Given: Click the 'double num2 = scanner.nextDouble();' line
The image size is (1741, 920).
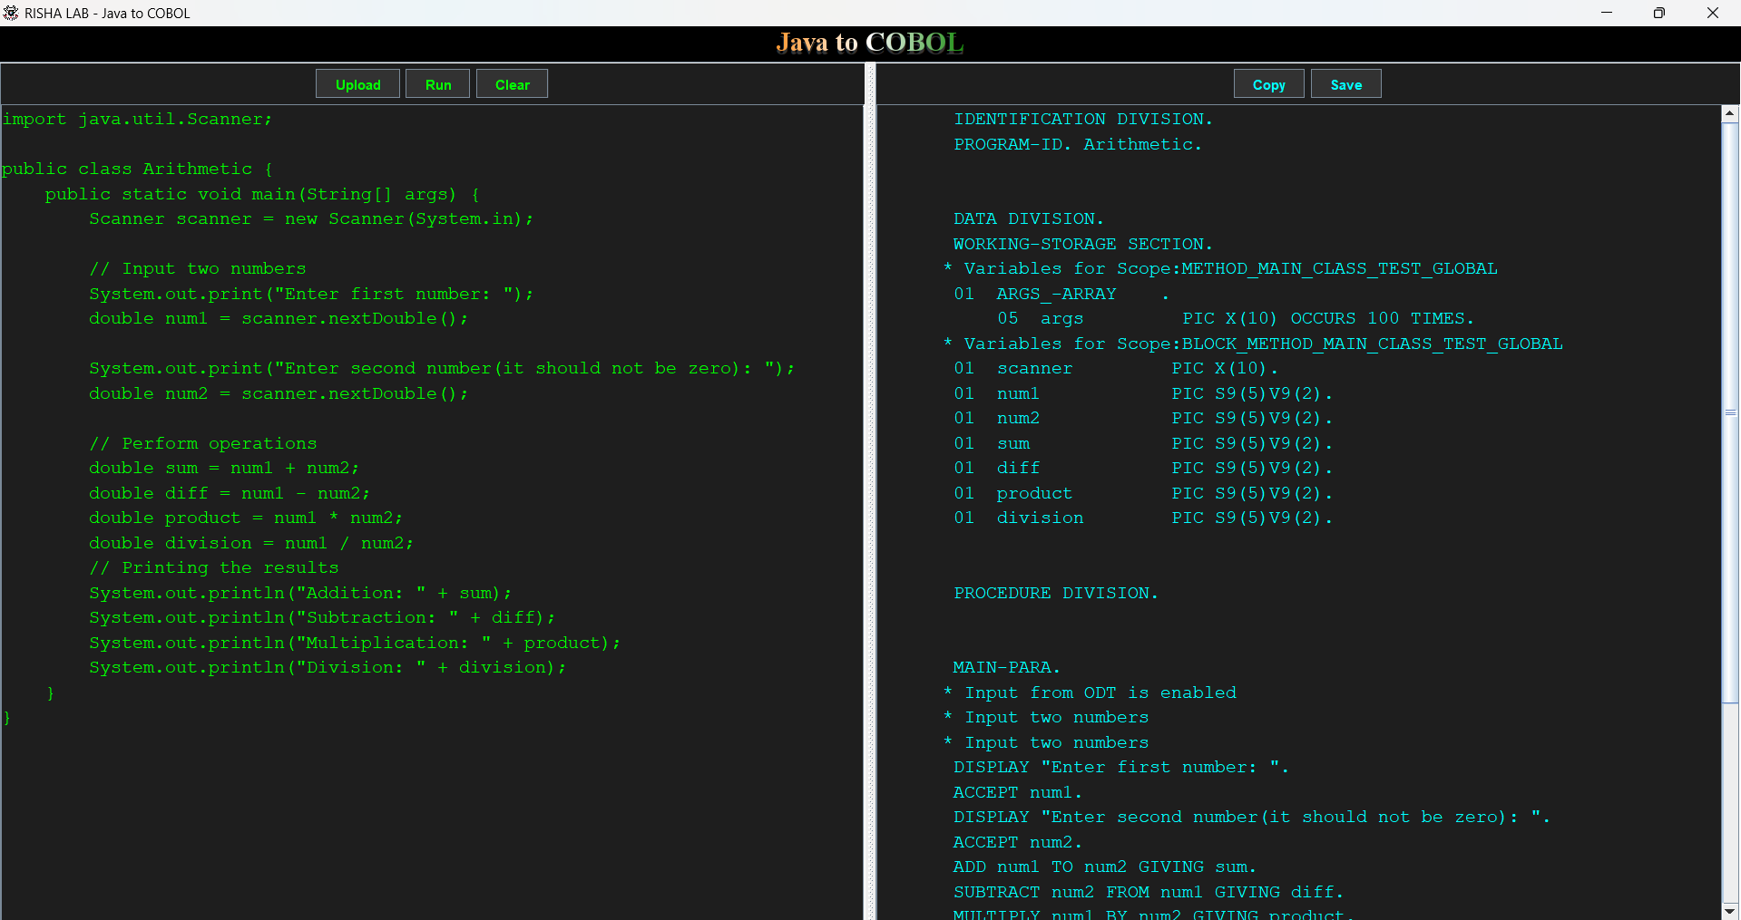Looking at the screenshot, I should tap(279, 393).
